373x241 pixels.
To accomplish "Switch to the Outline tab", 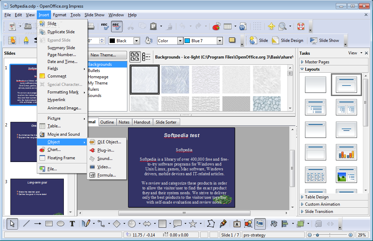I will (107, 122).
